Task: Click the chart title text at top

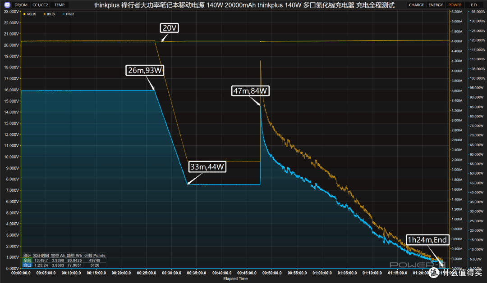Action: (244, 5)
